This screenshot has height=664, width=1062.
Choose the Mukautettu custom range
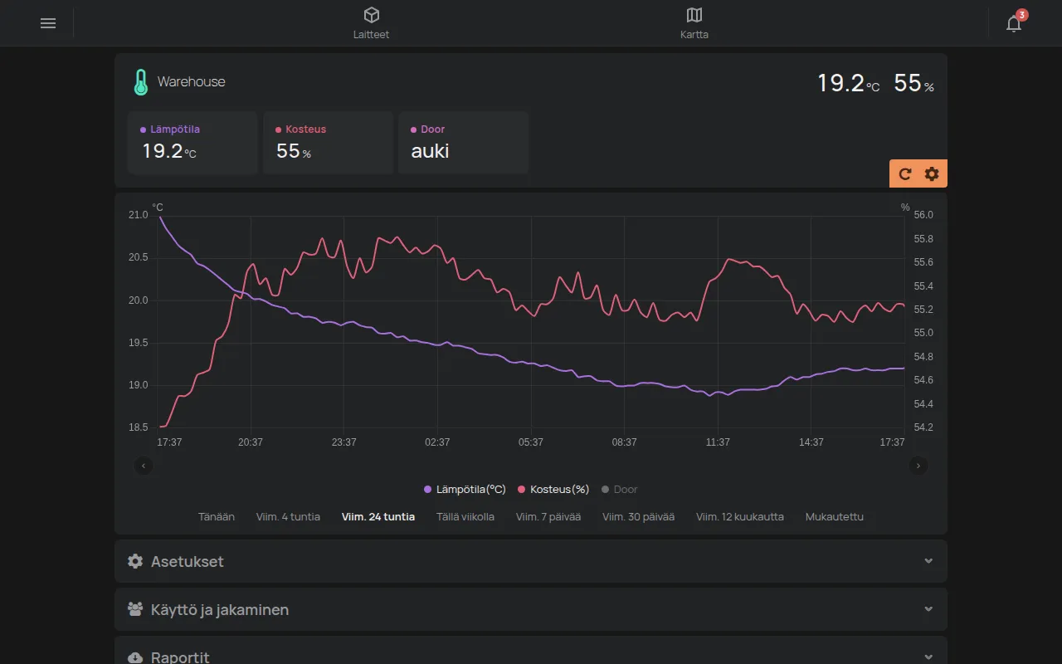click(835, 516)
